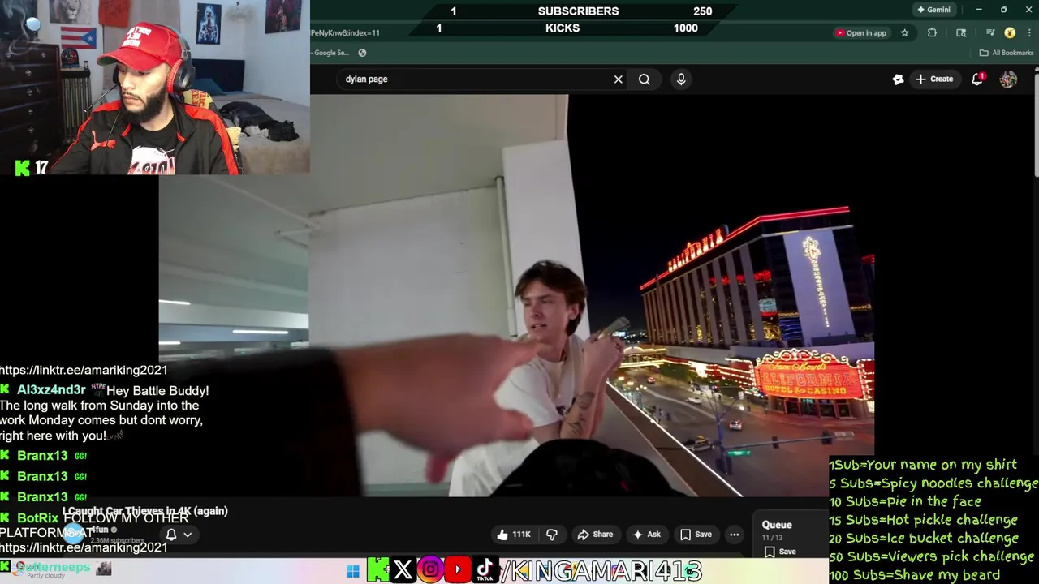Click the YouTube search magnifier button
1039x584 pixels.
click(645, 79)
